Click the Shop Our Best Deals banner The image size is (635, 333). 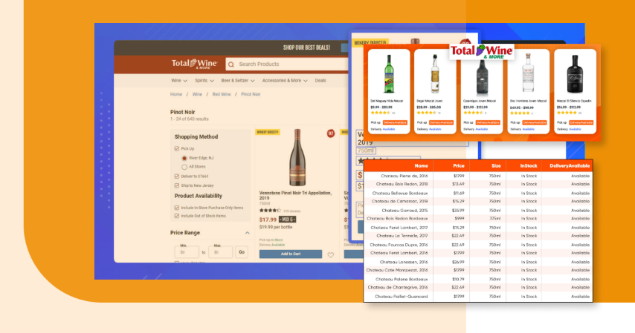(306, 47)
